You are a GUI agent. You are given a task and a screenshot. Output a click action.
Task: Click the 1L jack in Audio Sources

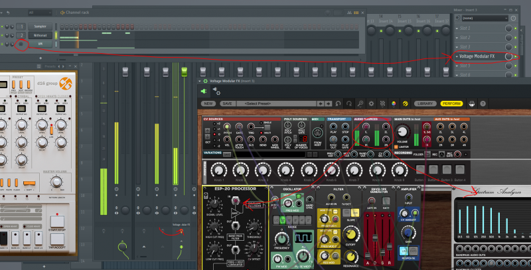tap(366, 127)
